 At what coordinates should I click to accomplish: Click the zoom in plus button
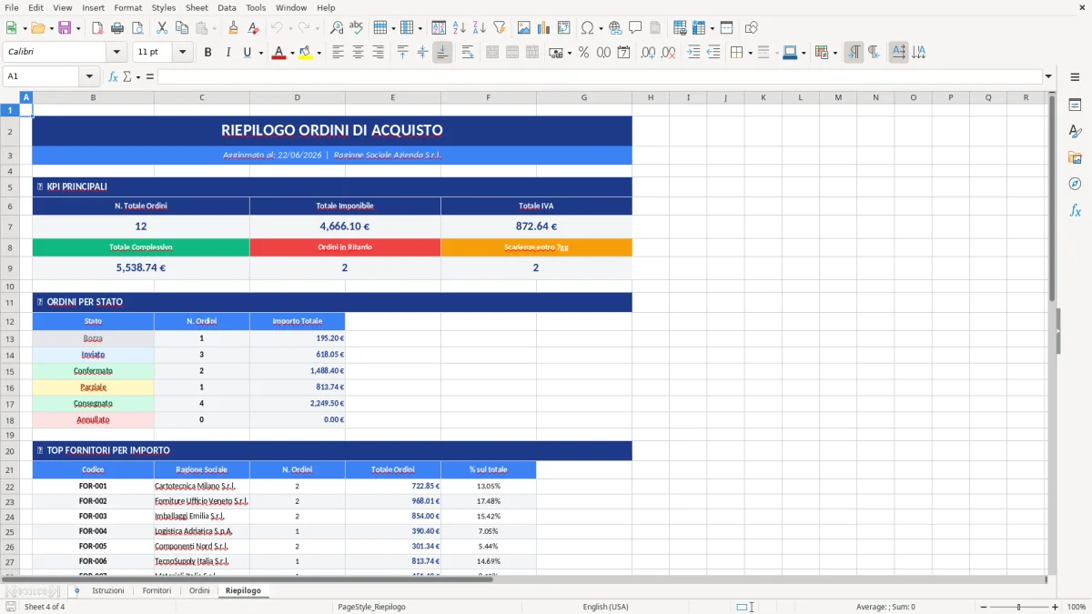click(x=1056, y=607)
